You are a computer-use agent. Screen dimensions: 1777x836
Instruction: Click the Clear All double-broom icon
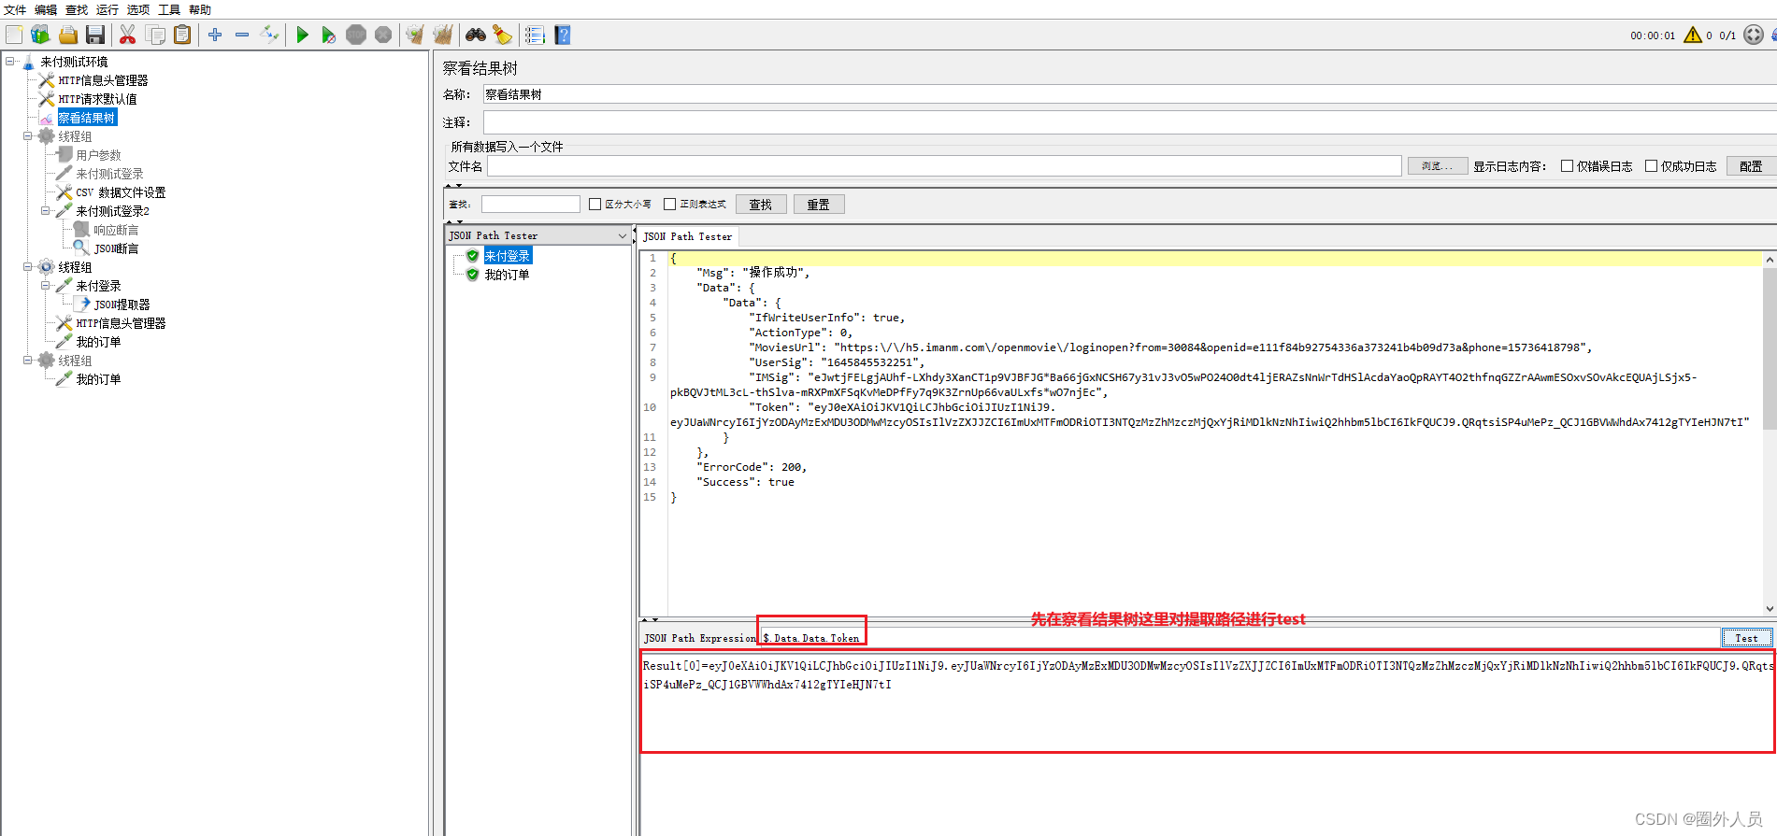(x=443, y=35)
